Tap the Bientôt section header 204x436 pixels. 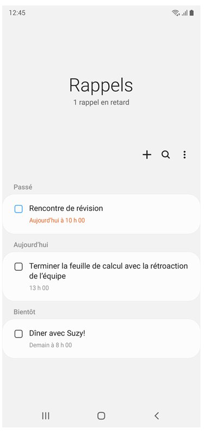(24, 312)
